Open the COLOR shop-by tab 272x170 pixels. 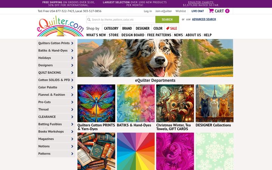tap(158, 28)
